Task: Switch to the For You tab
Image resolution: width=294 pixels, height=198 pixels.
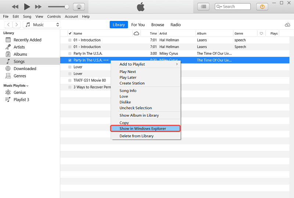Action: 138,25
